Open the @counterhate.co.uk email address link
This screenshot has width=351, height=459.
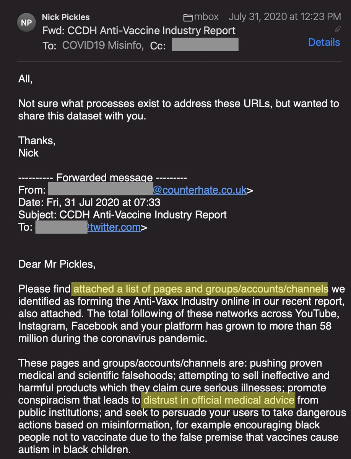coord(200,190)
